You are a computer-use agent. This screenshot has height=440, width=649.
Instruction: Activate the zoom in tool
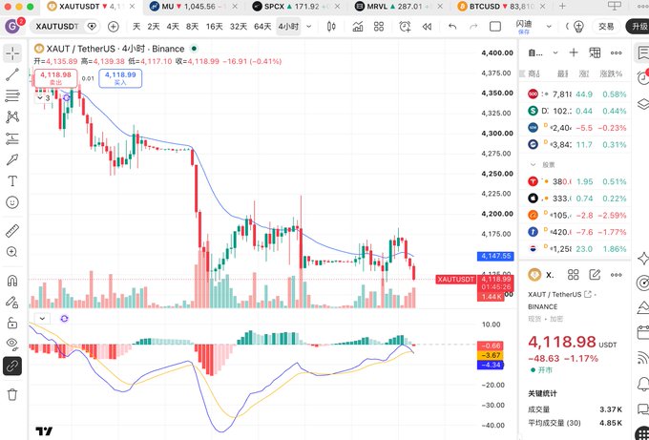(x=12, y=252)
